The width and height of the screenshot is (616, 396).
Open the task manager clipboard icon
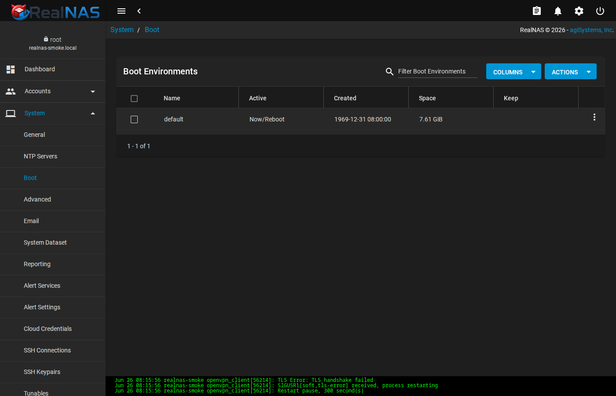(537, 11)
